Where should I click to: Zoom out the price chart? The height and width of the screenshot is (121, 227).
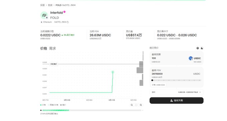pos(132,105)
